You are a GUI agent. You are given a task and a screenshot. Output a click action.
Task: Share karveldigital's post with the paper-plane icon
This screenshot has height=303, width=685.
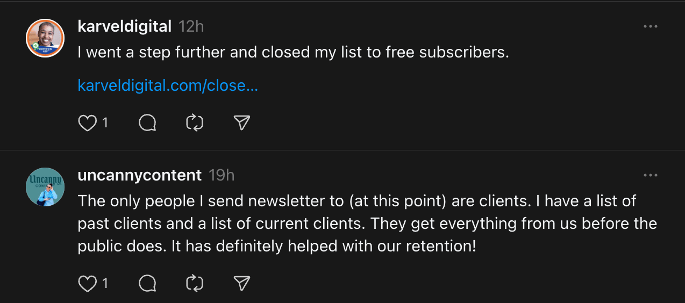(x=242, y=124)
